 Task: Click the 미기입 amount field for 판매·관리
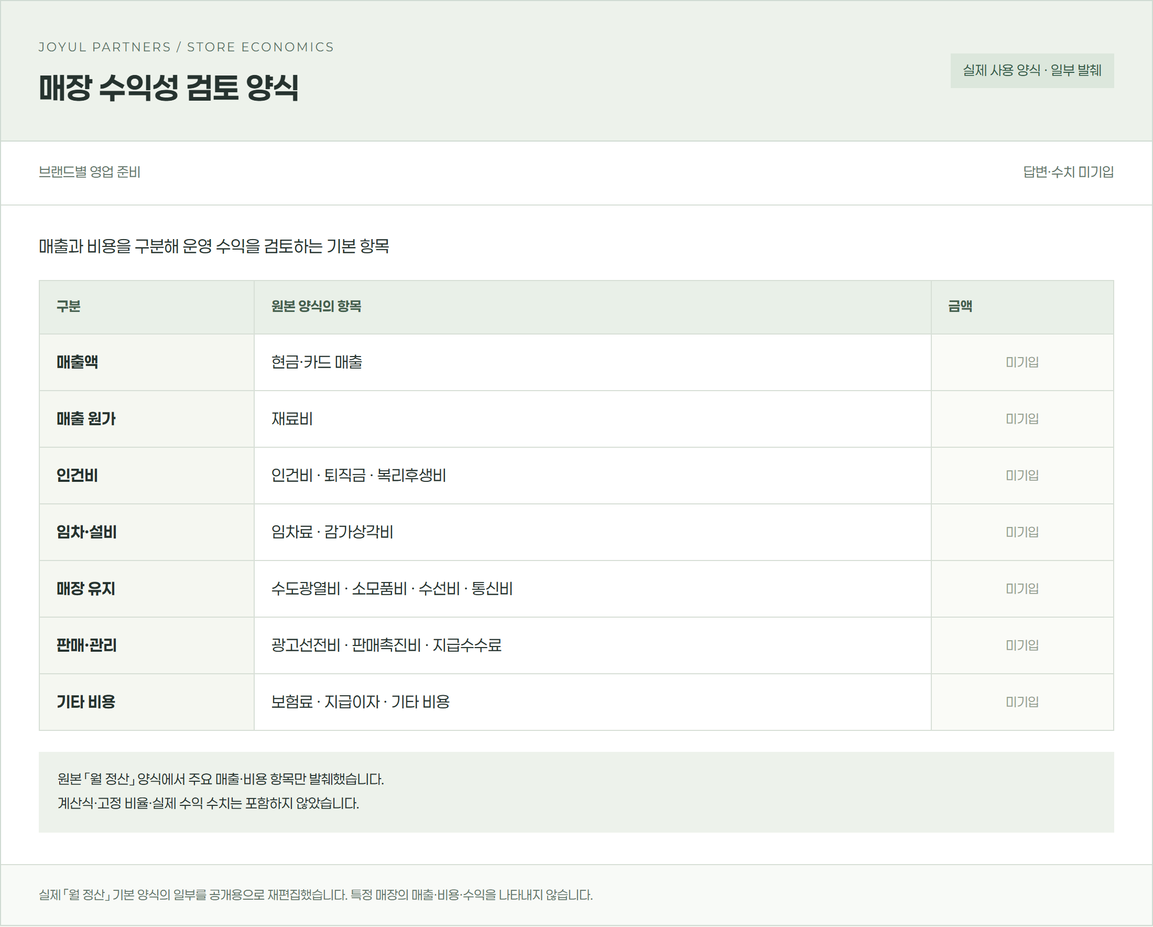click(1022, 645)
